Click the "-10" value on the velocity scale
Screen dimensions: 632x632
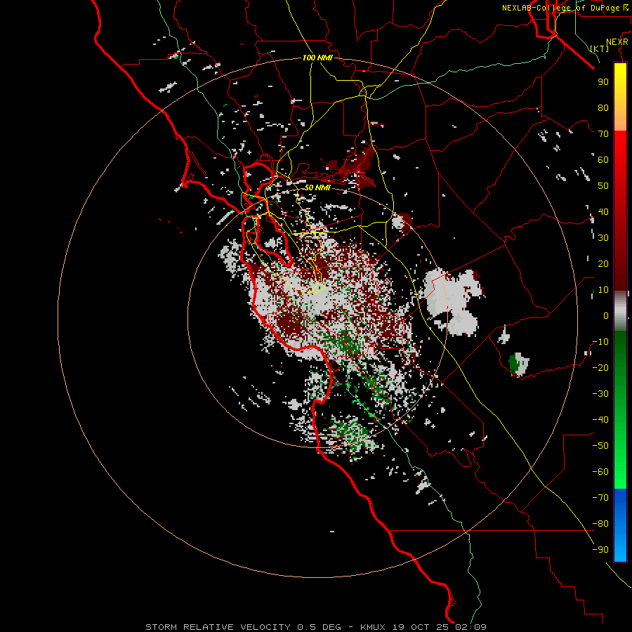point(600,342)
